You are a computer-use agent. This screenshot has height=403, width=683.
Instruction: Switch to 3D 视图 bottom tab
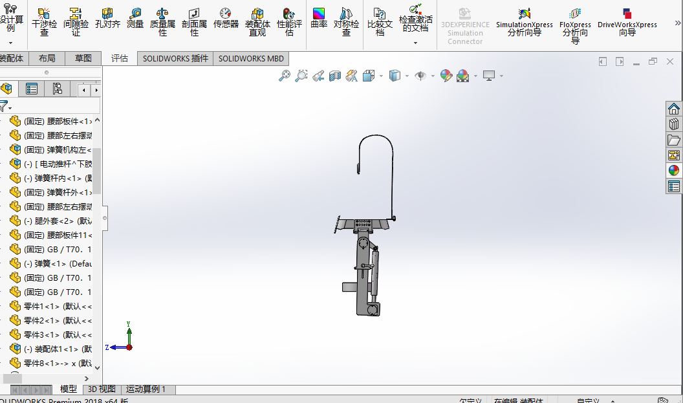pyautogui.click(x=102, y=389)
